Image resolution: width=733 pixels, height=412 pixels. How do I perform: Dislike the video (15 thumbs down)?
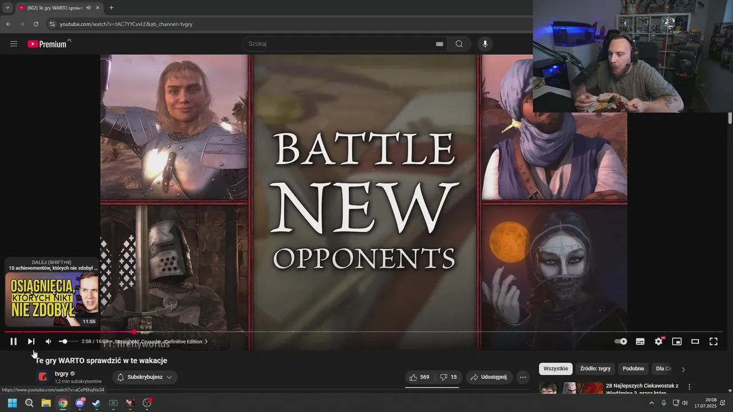(x=448, y=377)
